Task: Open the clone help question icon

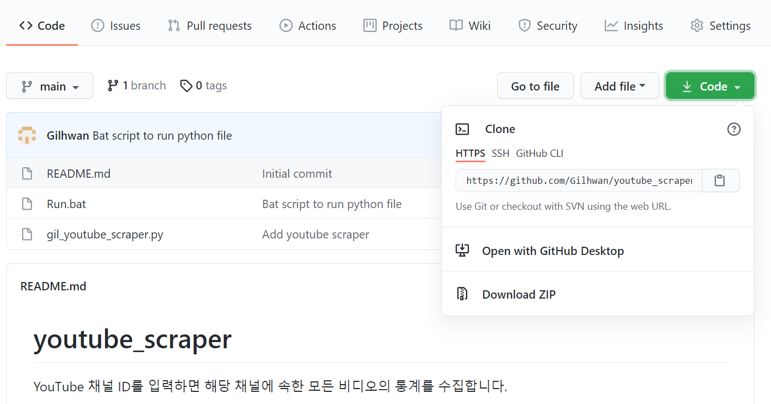Action: coord(734,129)
